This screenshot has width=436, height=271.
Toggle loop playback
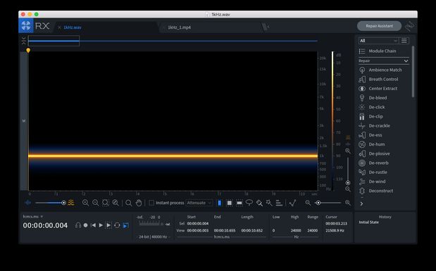click(117, 225)
